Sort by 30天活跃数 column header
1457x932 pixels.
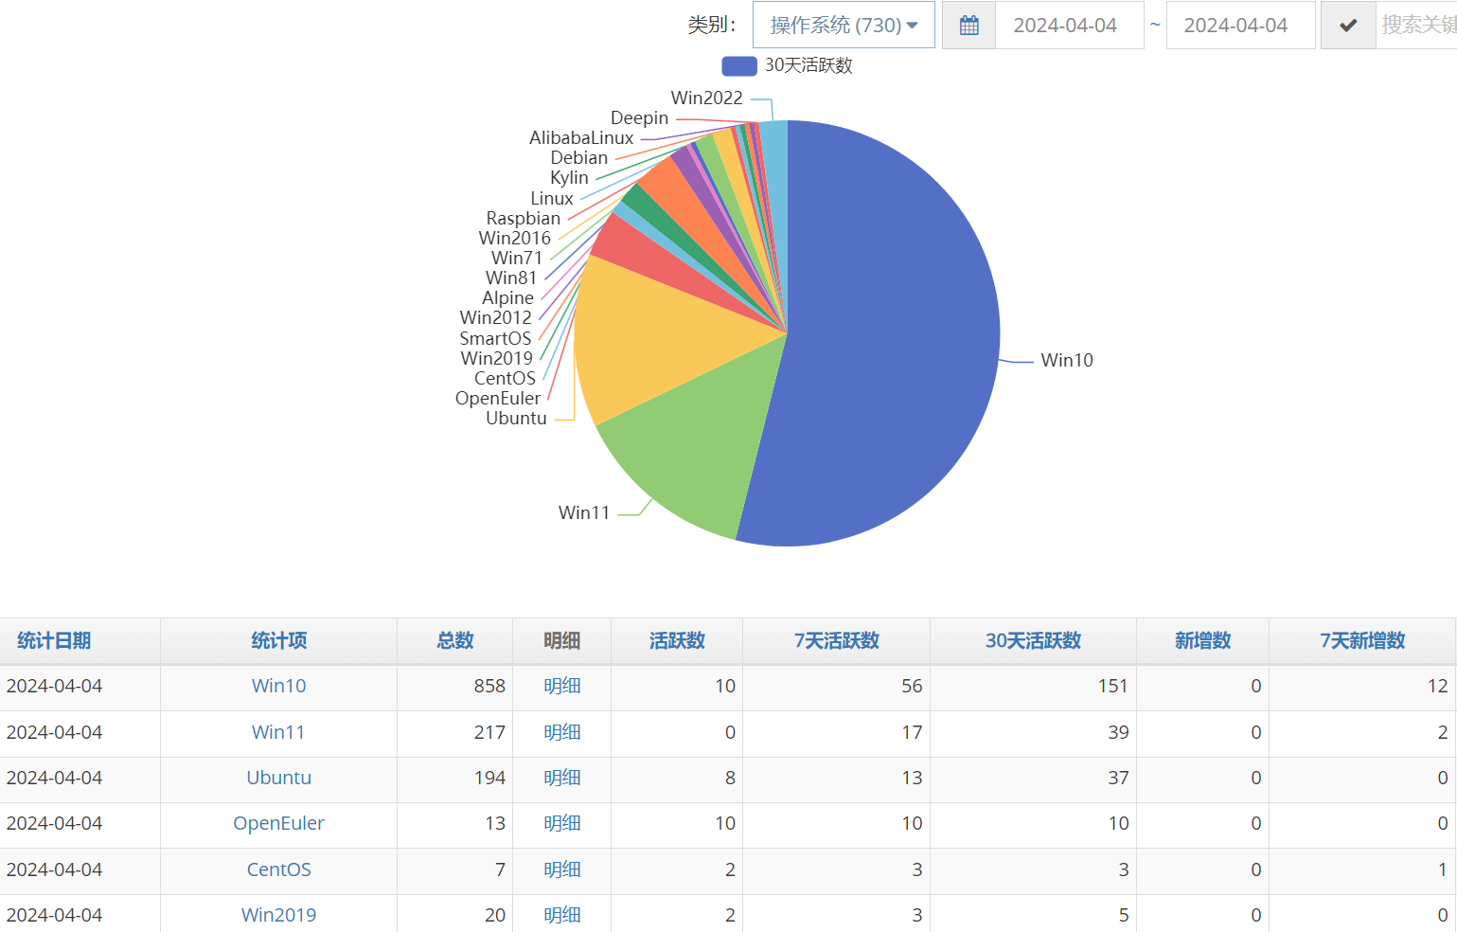coord(1033,640)
